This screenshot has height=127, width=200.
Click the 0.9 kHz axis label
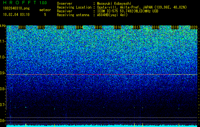click(3, 73)
